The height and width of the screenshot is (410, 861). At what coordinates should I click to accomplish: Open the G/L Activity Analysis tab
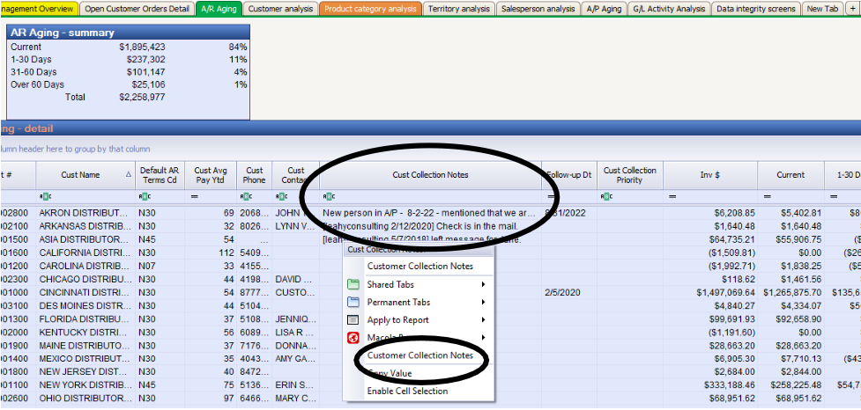point(669,9)
